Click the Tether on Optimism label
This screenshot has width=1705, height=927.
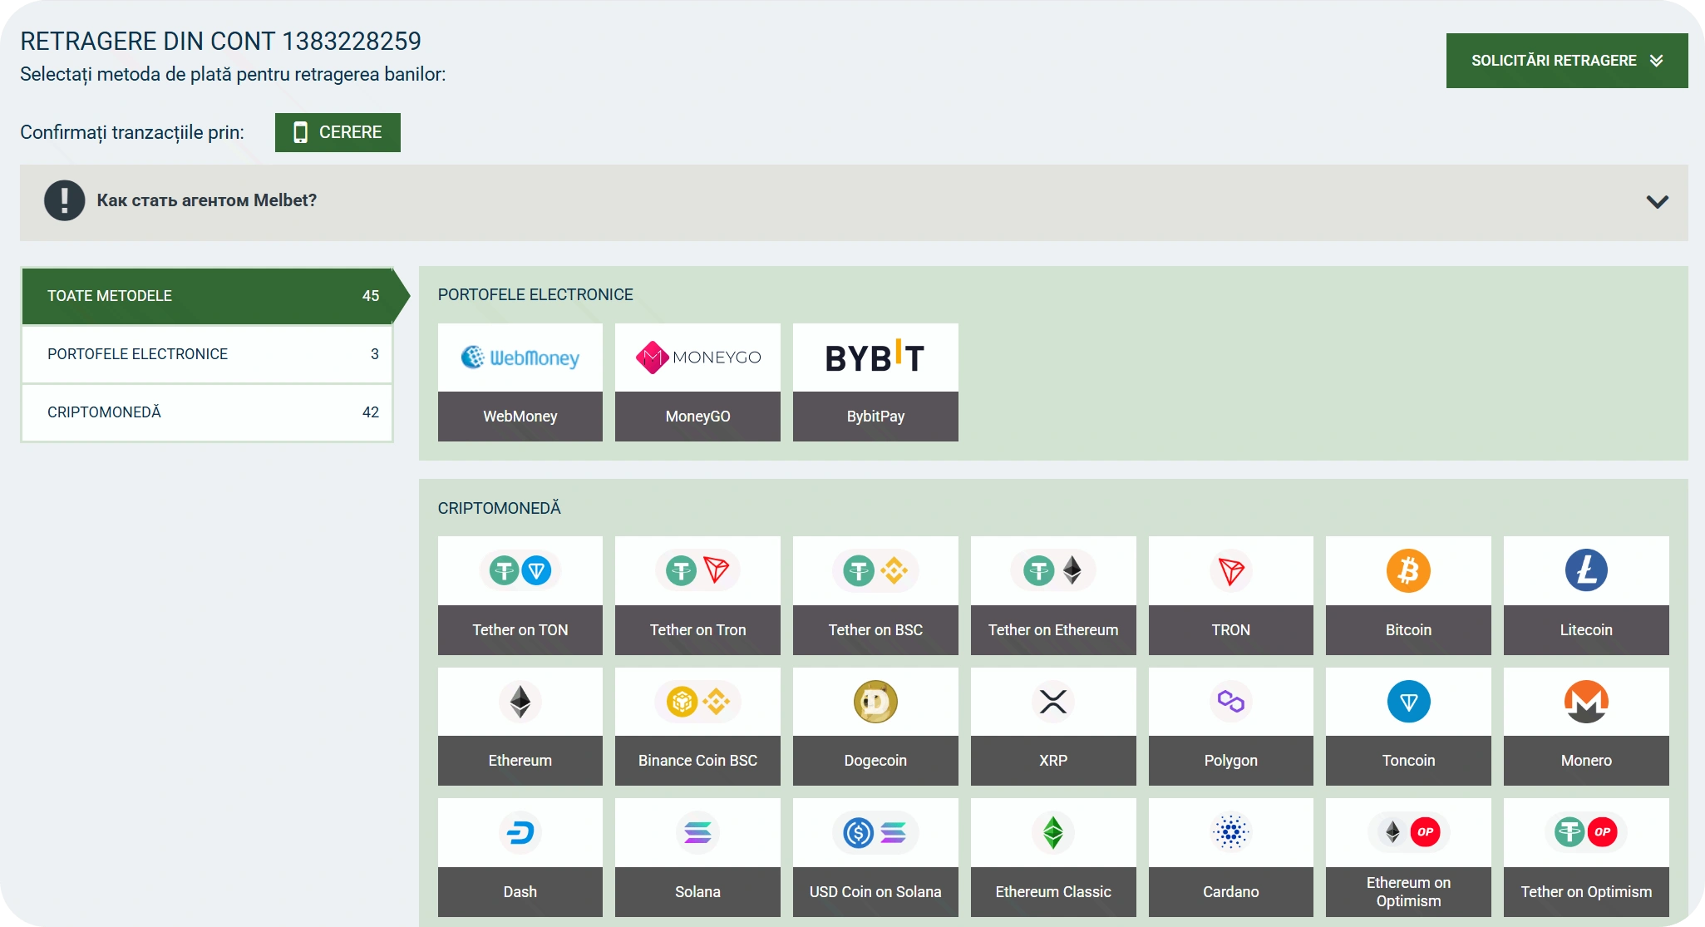click(x=1586, y=892)
